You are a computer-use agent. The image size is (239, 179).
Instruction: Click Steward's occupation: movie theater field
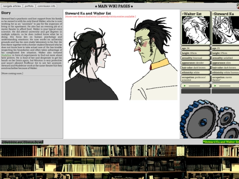pos(225,79)
